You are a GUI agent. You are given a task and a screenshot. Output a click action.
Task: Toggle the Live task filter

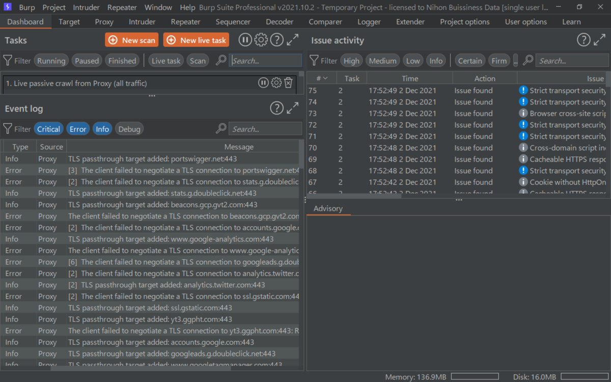coord(166,61)
